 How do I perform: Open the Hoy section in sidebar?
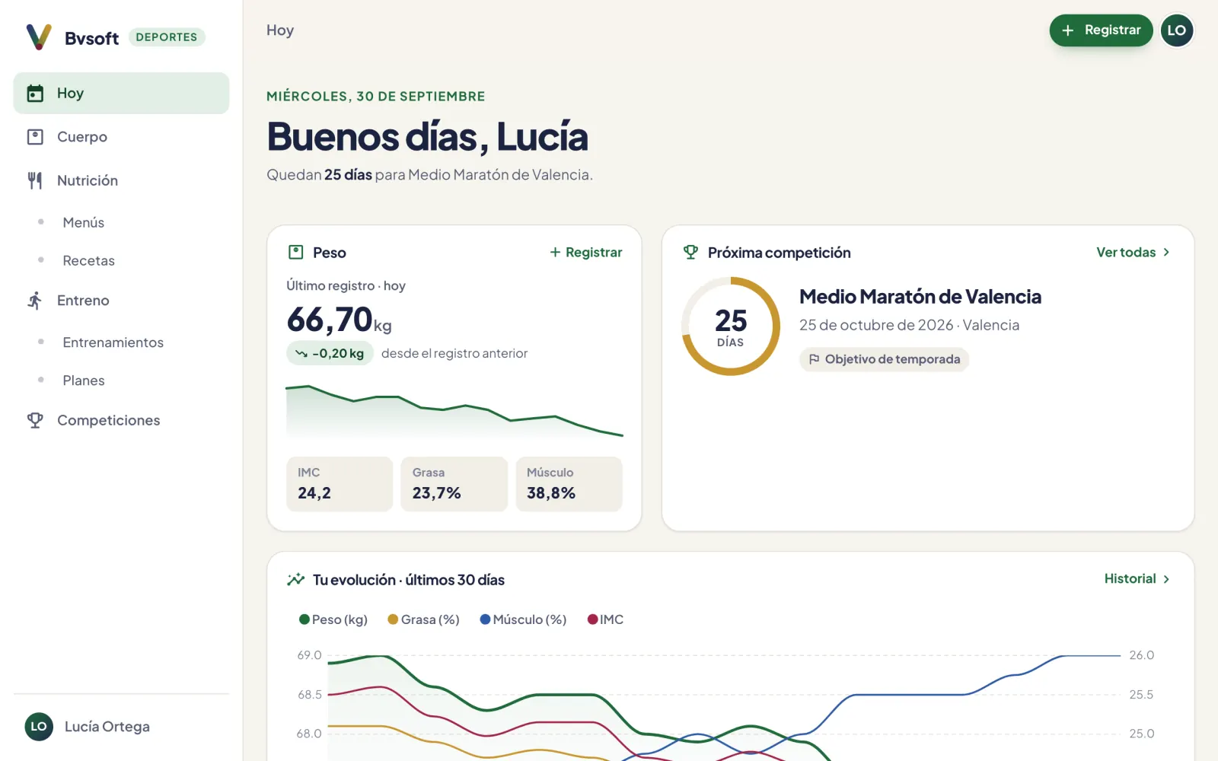point(121,94)
